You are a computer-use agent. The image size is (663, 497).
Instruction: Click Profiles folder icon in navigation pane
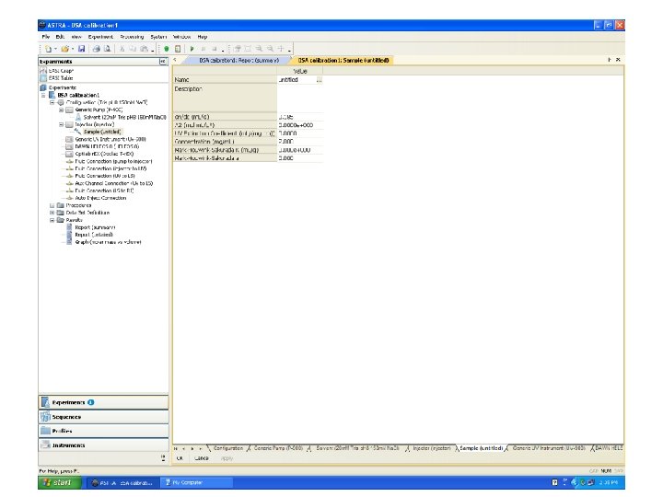(x=45, y=431)
